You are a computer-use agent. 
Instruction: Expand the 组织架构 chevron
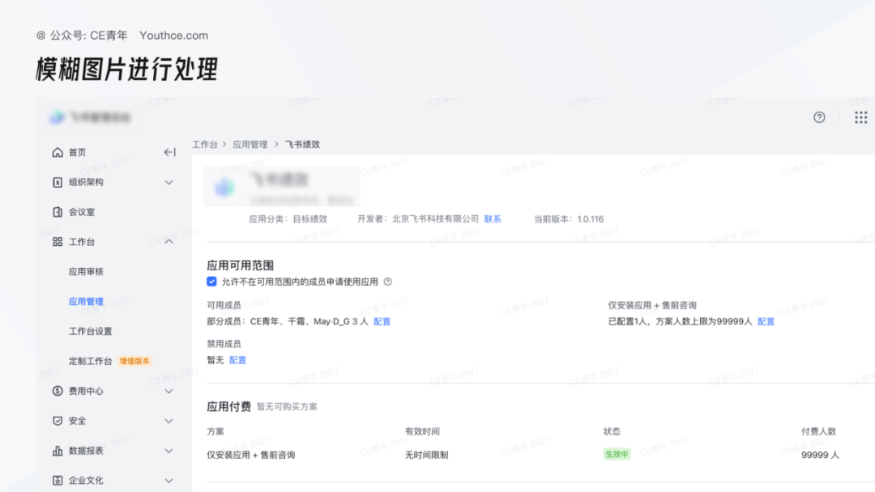click(169, 182)
